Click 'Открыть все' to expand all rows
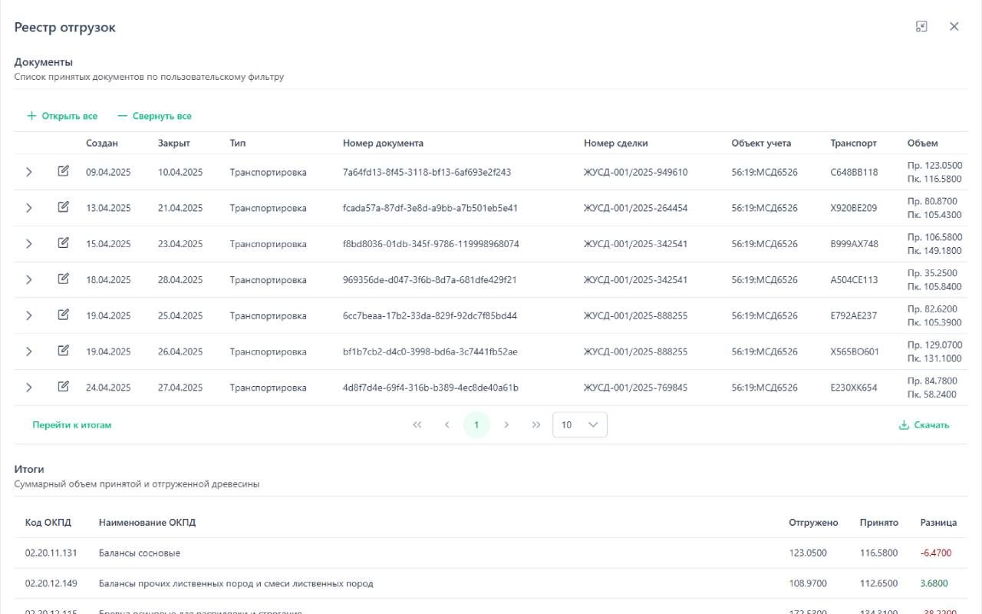Screen dimensions: 982x614 click(62, 116)
